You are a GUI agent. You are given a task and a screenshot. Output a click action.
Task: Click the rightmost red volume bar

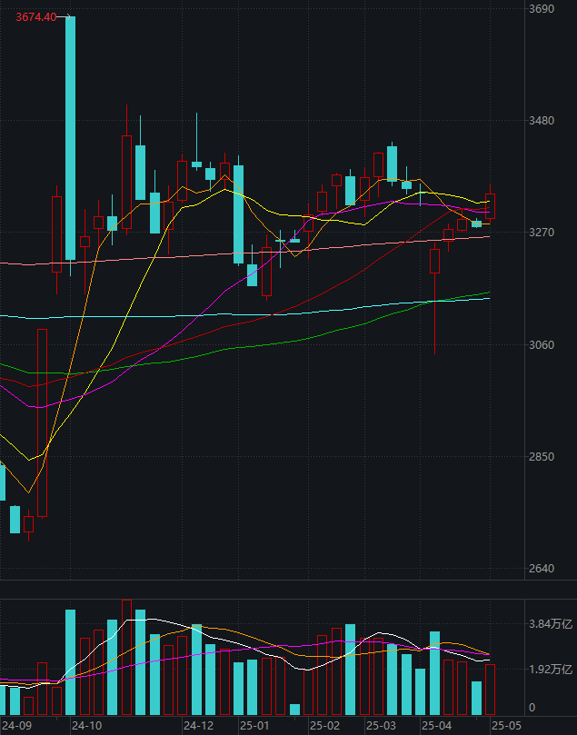(491, 689)
